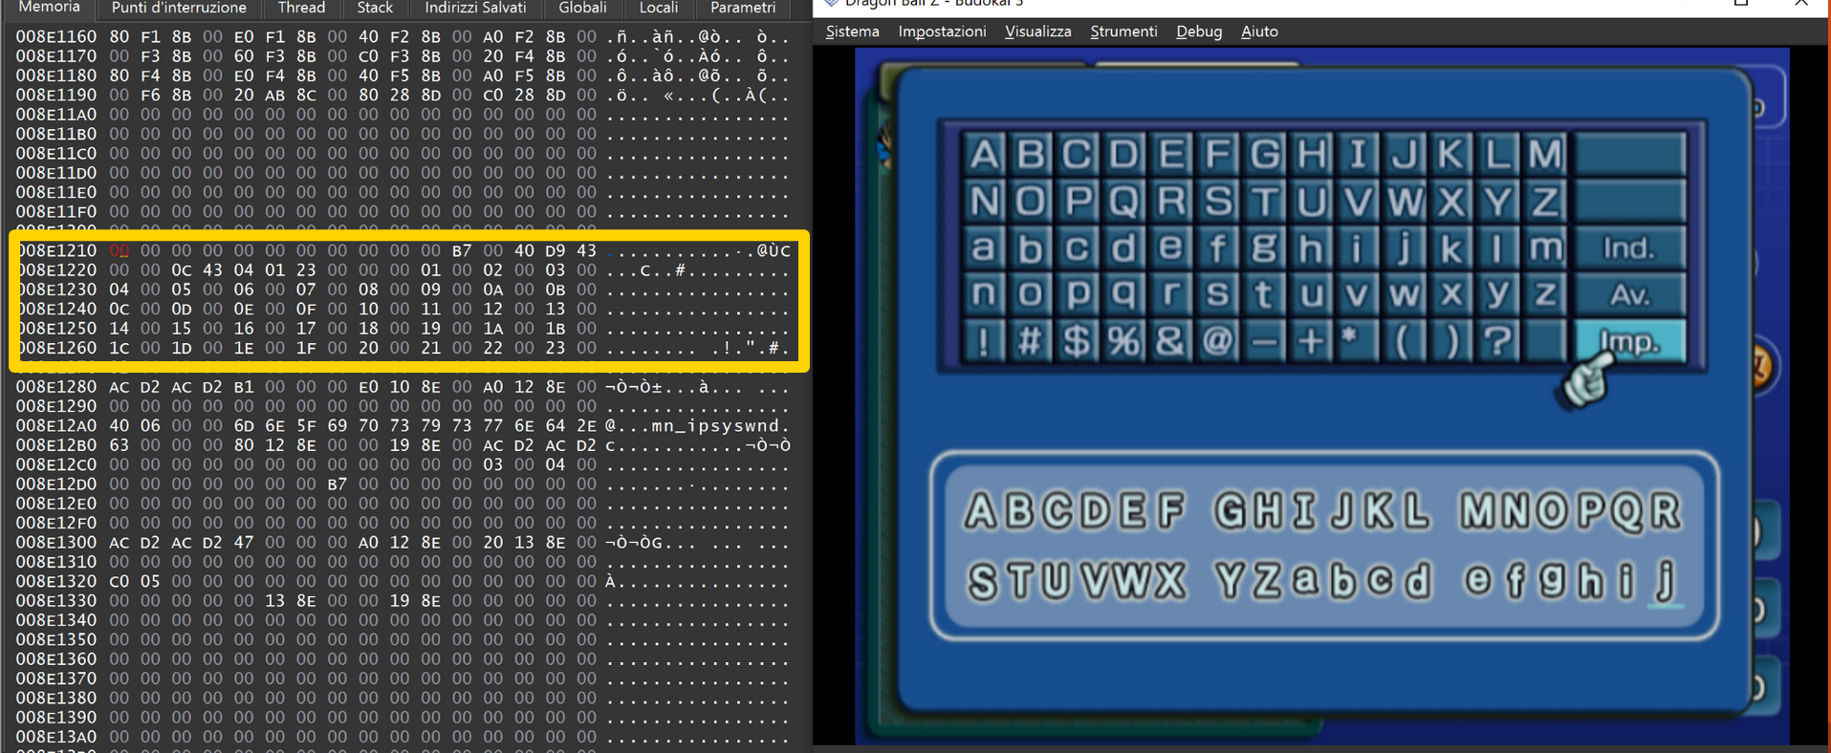Pick uppercase Q on the keyboard grid

coord(1123,201)
